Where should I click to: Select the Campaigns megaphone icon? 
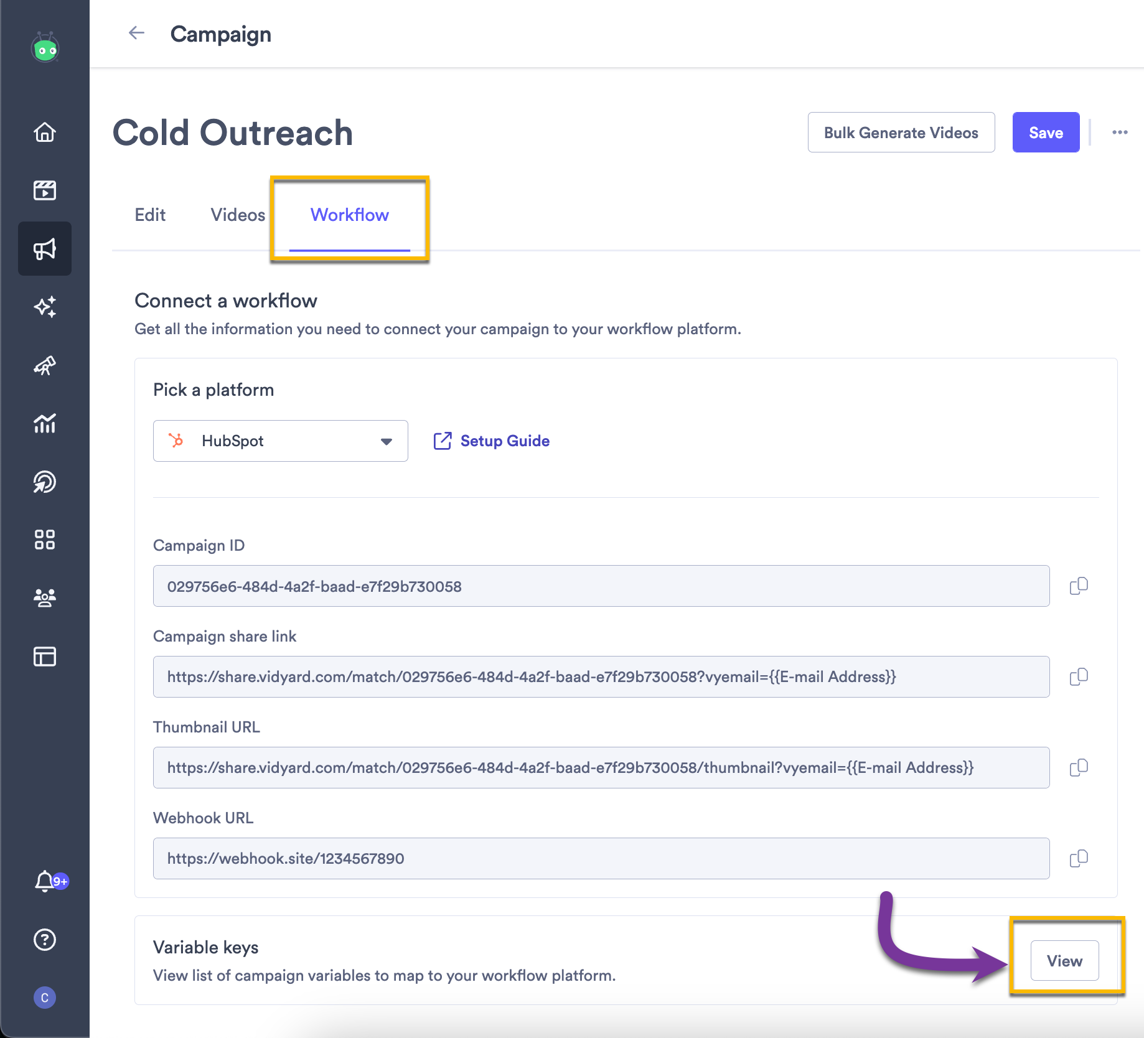click(x=45, y=249)
